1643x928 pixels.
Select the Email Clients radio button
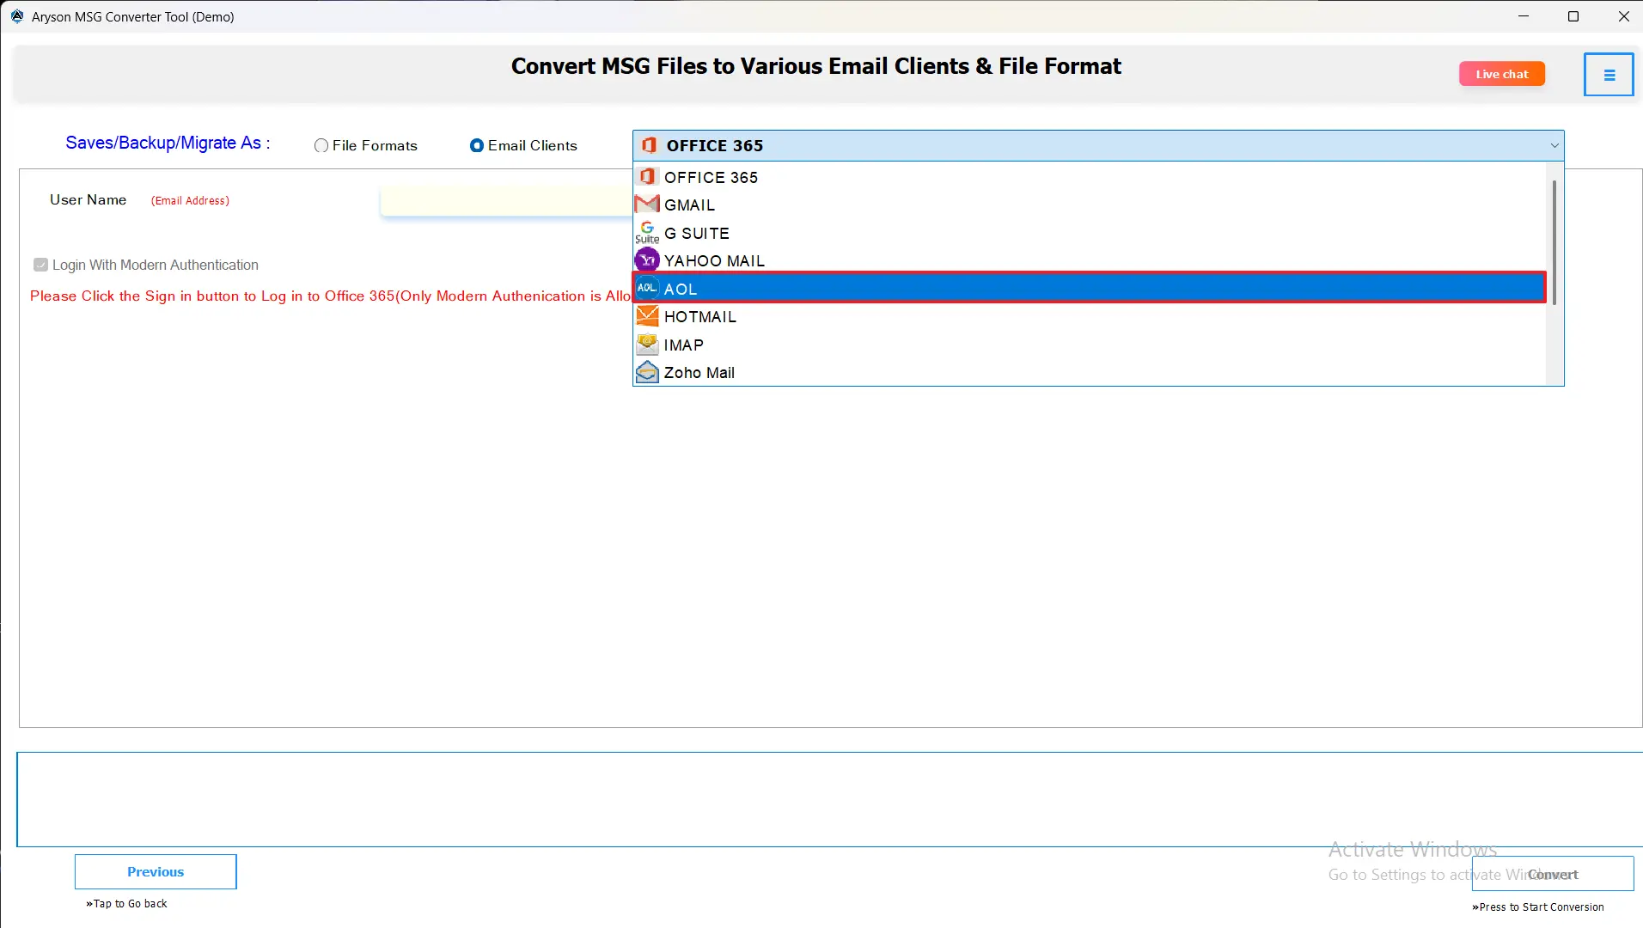(477, 146)
